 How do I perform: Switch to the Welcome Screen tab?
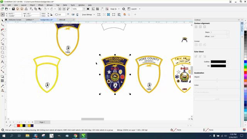15,20
